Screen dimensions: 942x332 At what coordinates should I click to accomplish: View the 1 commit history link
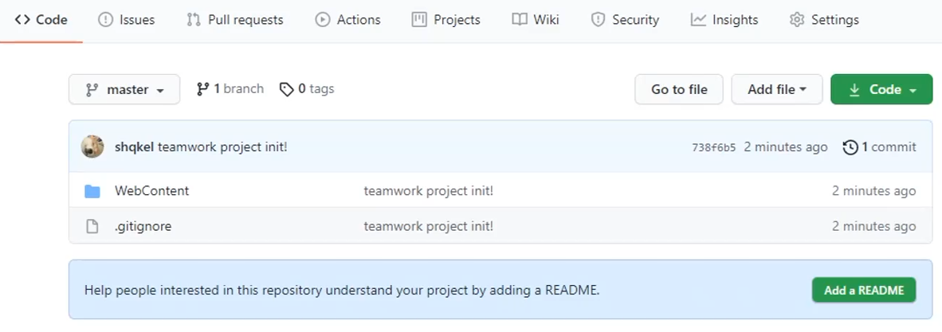point(880,147)
